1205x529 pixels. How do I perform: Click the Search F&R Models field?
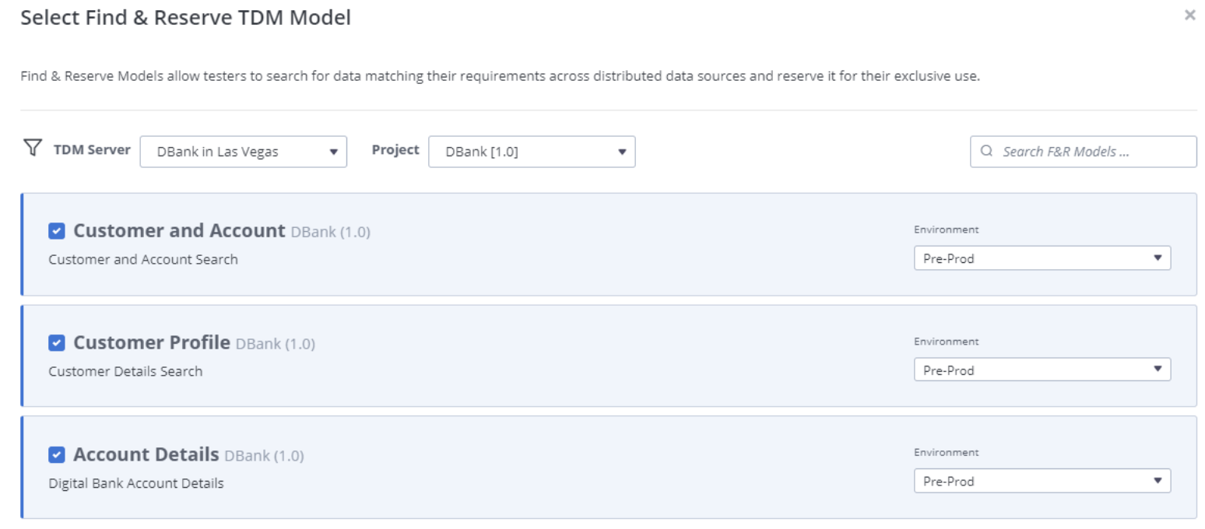pyautogui.click(x=1084, y=152)
